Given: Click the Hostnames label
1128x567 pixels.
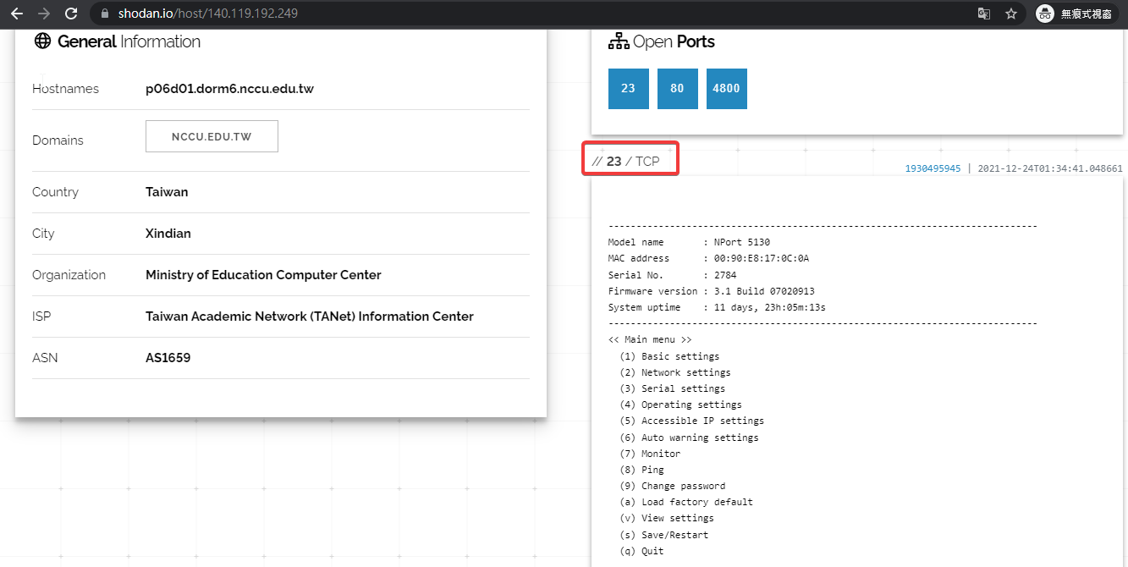Looking at the screenshot, I should [65, 89].
